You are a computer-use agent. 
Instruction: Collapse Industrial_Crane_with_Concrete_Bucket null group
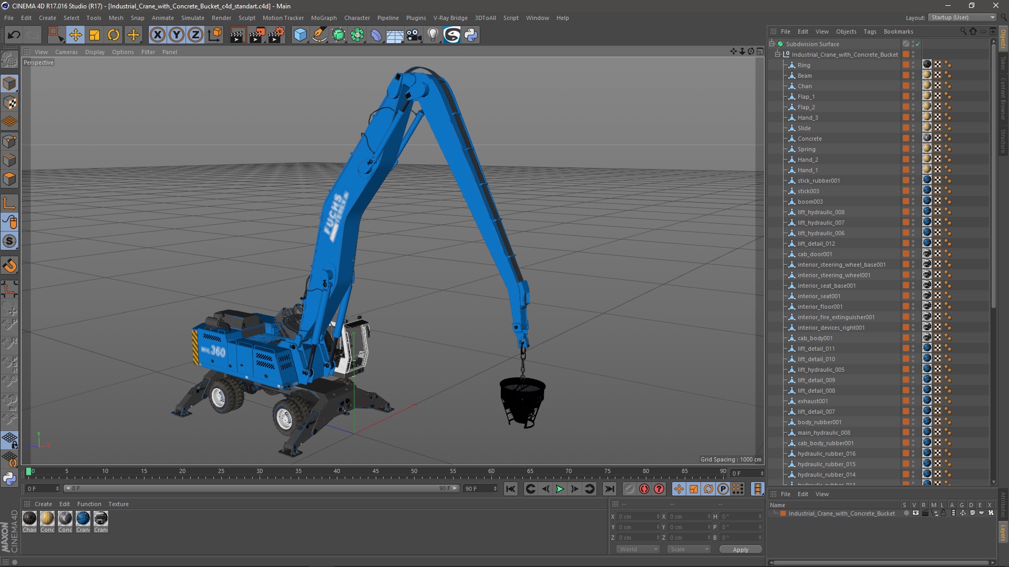coord(778,55)
